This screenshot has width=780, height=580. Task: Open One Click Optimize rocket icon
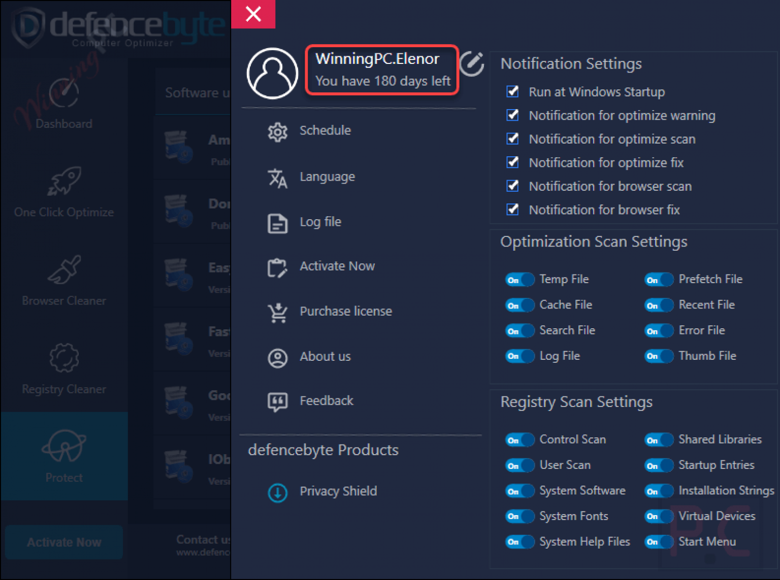point(64,181)
